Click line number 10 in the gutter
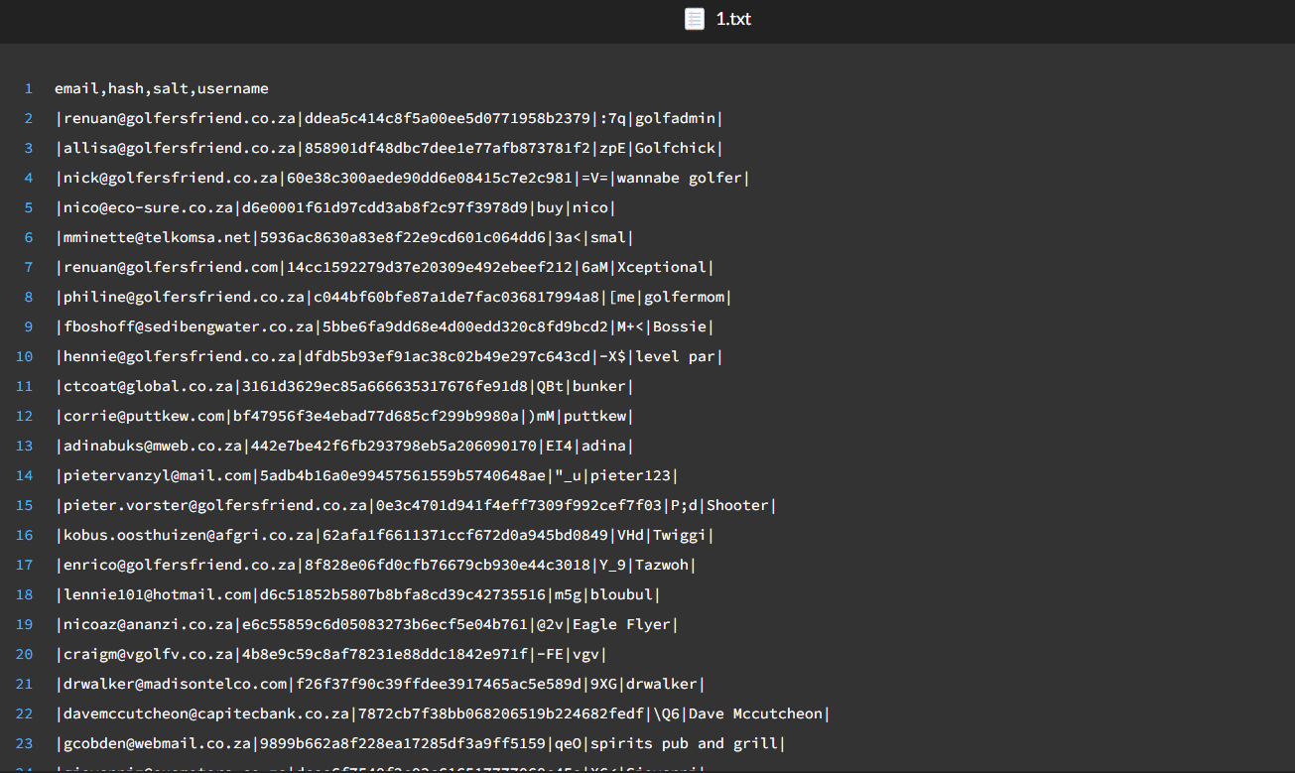The height and width of the screenshot is (773, 1295). [x=25, y=356]
